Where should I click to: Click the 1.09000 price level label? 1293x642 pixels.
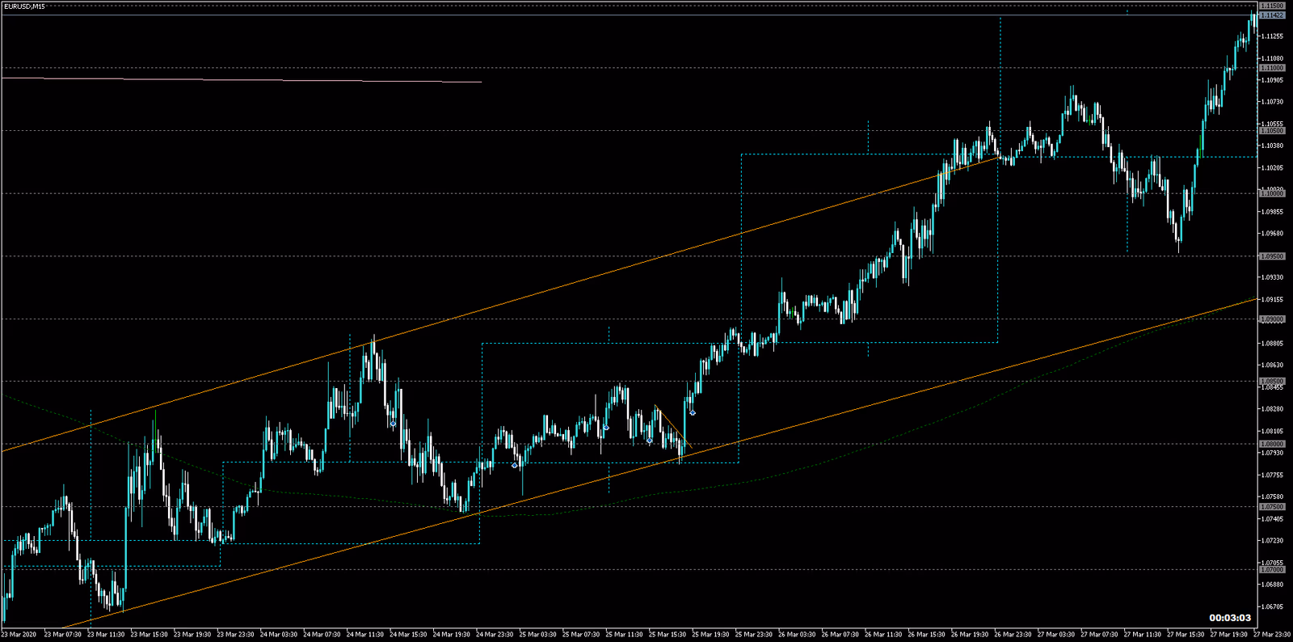pos(1272,319)
